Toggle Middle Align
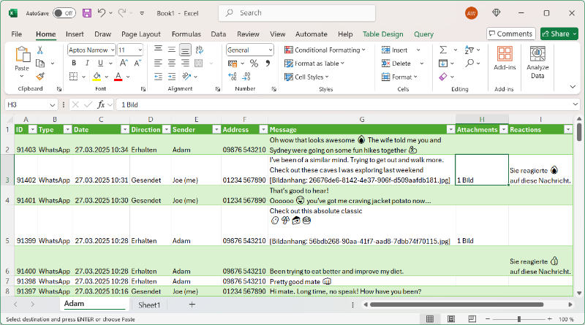Screen dimensions: 585x325 pyautogui.click(x=172, y=50)
